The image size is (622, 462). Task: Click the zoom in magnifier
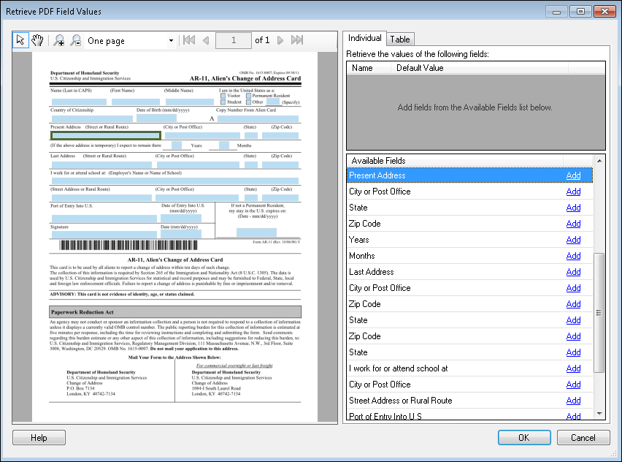coord(59,40)
